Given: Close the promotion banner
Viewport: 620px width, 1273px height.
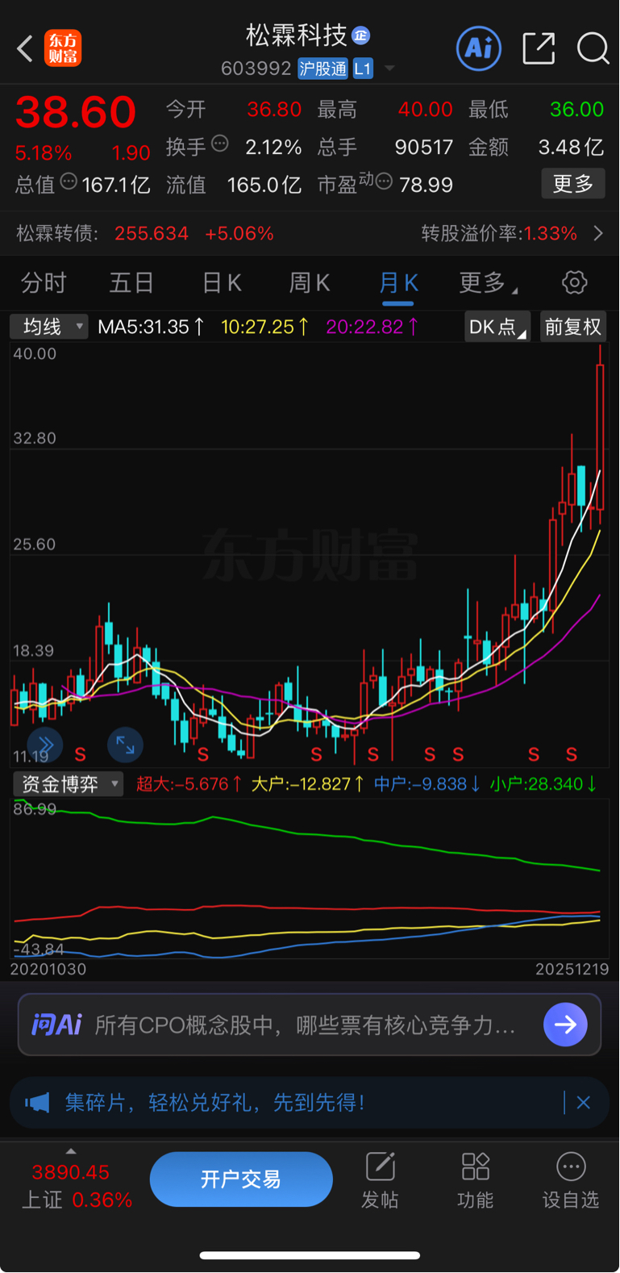Looking at the screenshot, I should coord(584,1103).
